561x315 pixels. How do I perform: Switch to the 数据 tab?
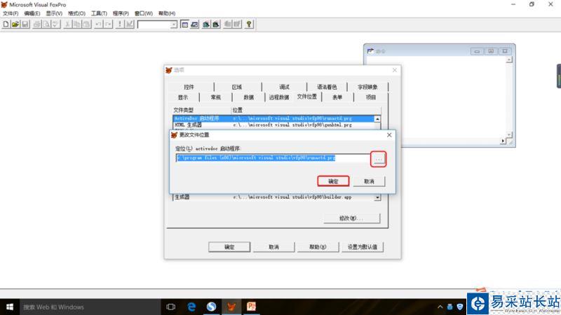point(249,97)
